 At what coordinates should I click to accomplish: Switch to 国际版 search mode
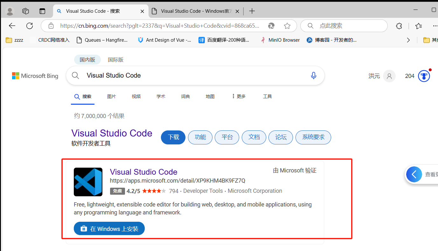click(x=116, y=60)
